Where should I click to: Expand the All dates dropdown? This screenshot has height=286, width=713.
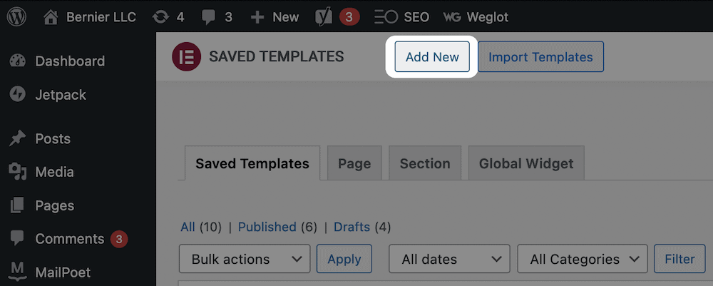click(449, 259)
